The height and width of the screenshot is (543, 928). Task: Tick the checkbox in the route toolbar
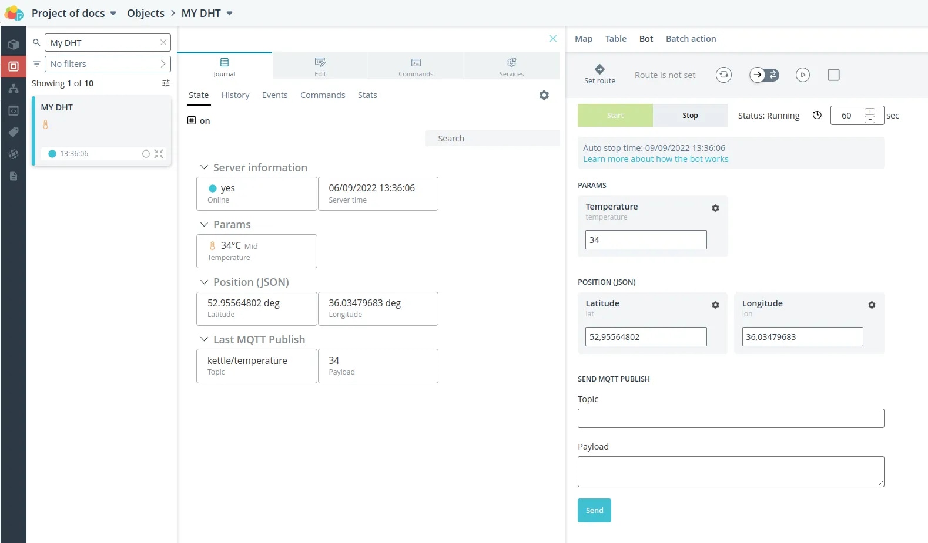pyautogui.click(x=833, y=75)
